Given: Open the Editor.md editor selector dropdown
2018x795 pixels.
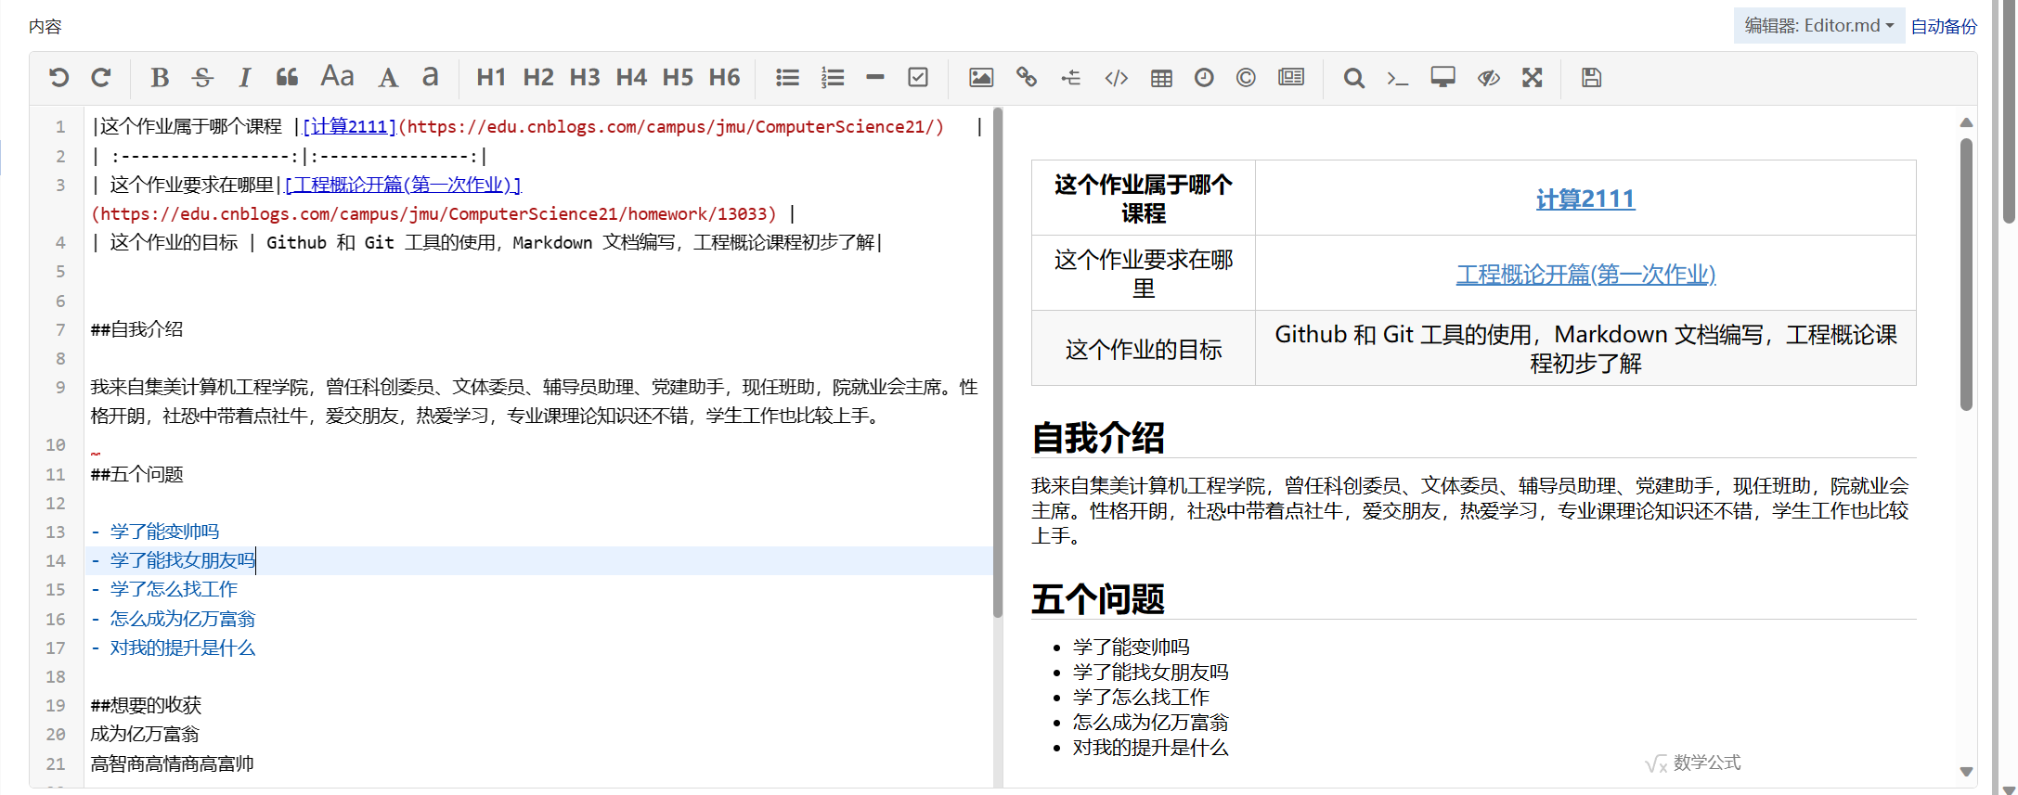Looking at the screenshot, I should point(1818,26).
